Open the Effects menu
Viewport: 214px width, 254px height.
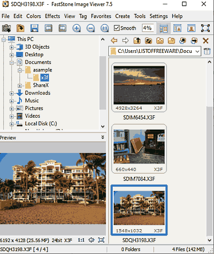pos(52,16)
